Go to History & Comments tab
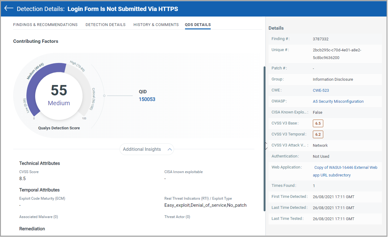 click(x=156, y=25)
